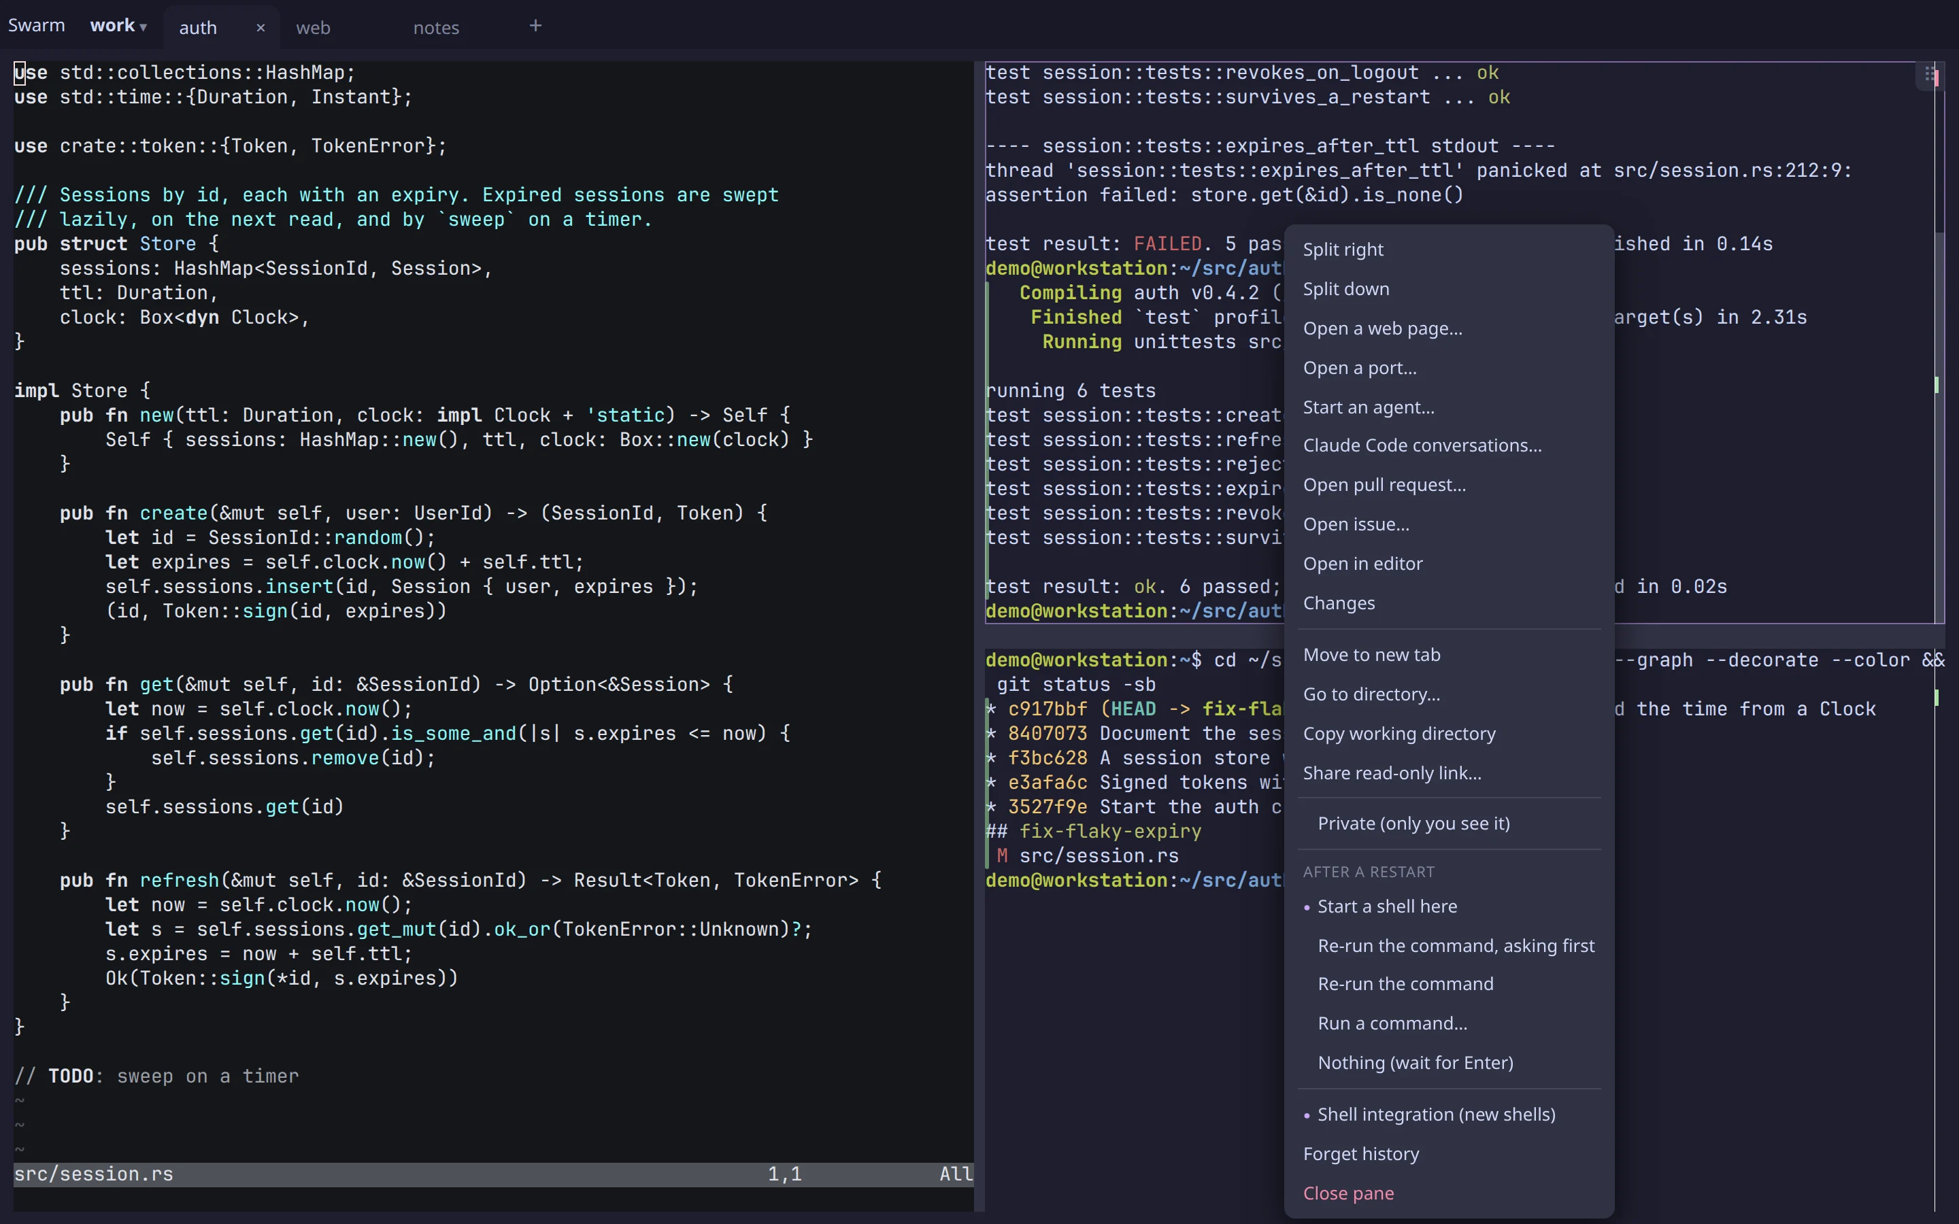Click the Swarm app label

pos(37,26)
